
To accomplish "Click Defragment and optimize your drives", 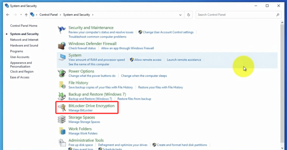I will pos(123,145).
